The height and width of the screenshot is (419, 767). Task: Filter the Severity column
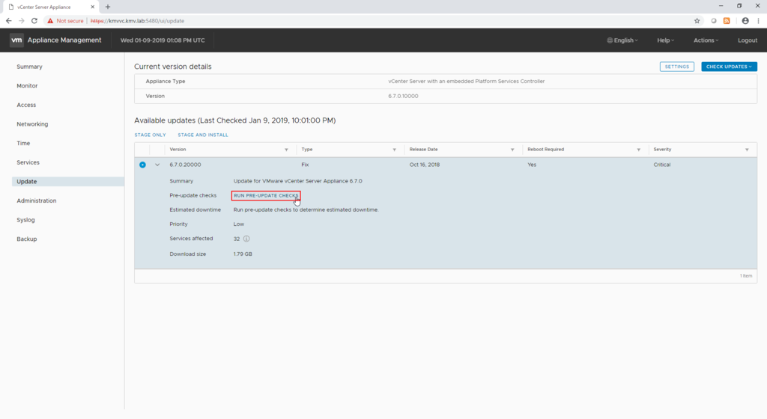747,150
